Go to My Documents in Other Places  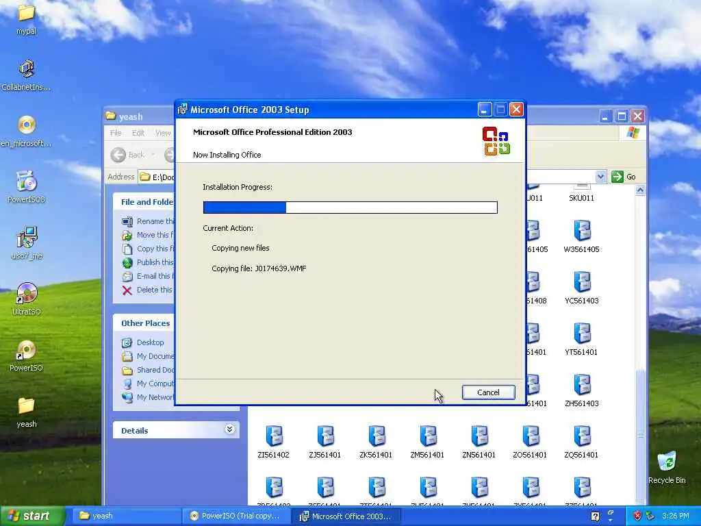(x=148, y=356)
